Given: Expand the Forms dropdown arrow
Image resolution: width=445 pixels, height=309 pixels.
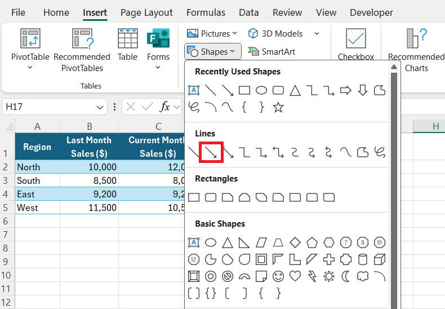Looking at the screenshot, I should tap(158, 68).
